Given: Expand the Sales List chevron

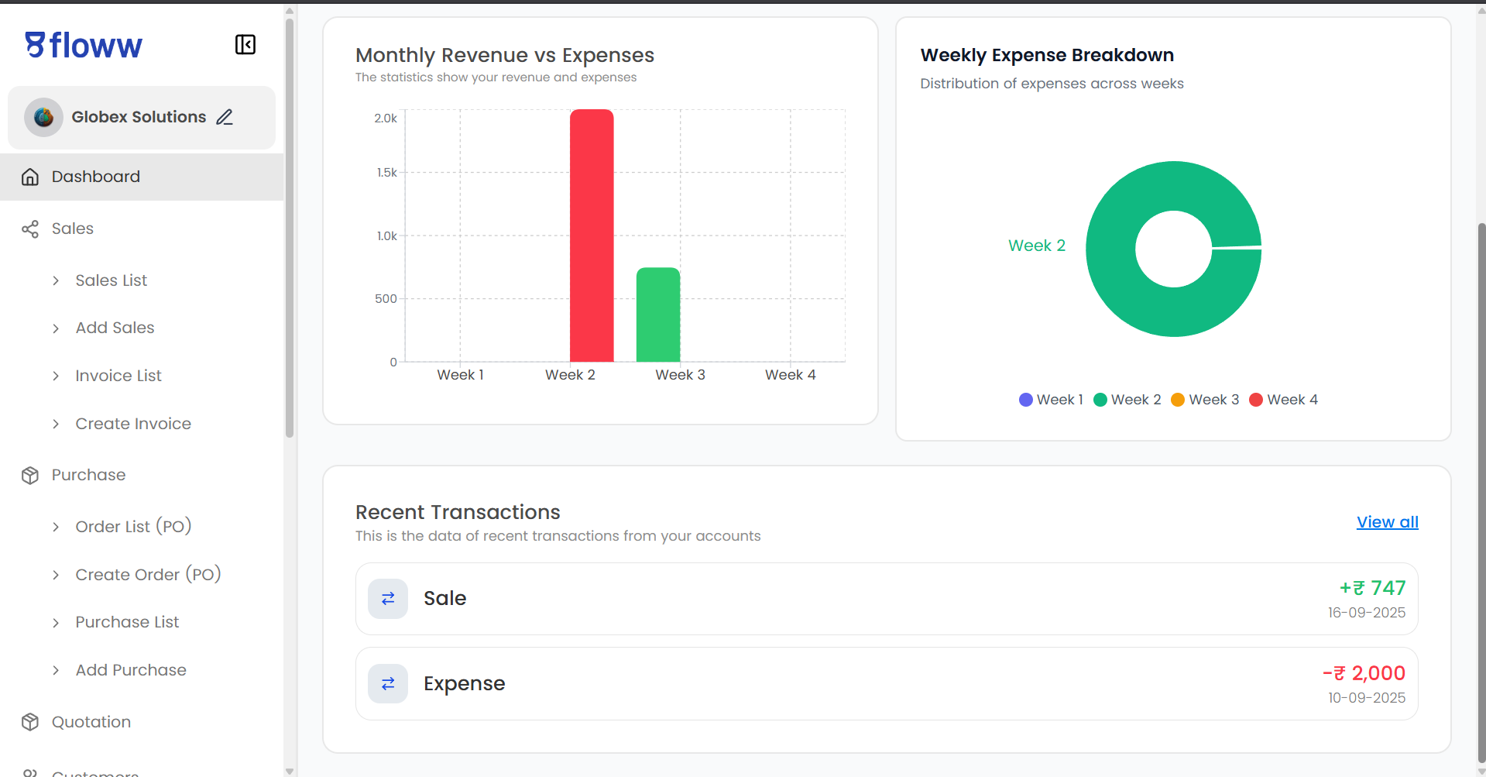Looking at the screenshot, I should 56,281.
